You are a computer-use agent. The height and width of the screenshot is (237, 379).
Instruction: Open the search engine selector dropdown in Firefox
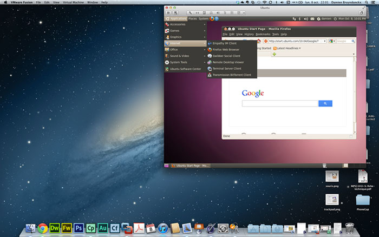[x=332, y=41]
